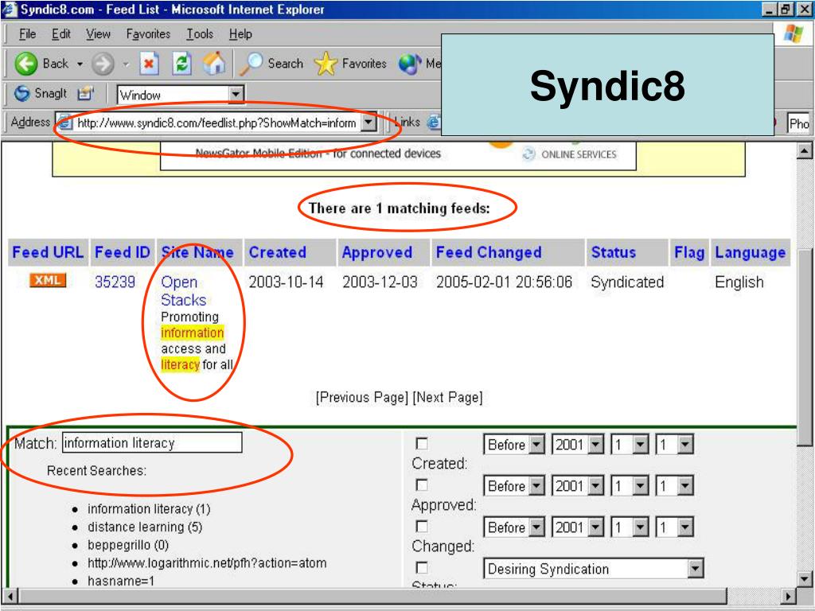Refresh the page with green arrows icon

click(181, 64)
